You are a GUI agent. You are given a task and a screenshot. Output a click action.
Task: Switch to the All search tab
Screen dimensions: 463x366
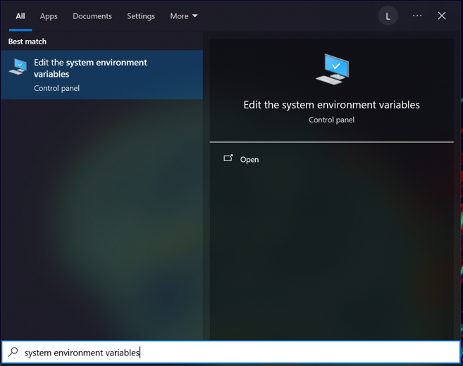pyautogui.click(x=20, y=16)
